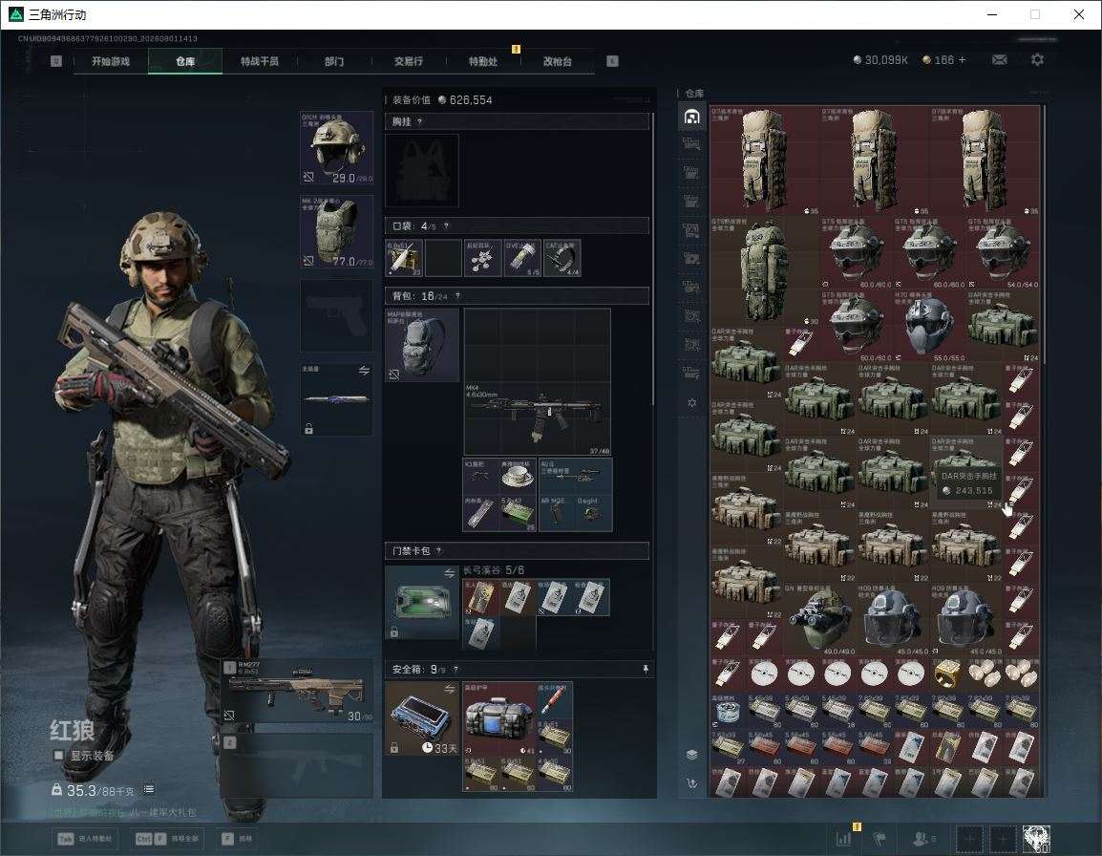
Task: Select the GN night-vision helmet in warehouse
Action: click(819, 619)
